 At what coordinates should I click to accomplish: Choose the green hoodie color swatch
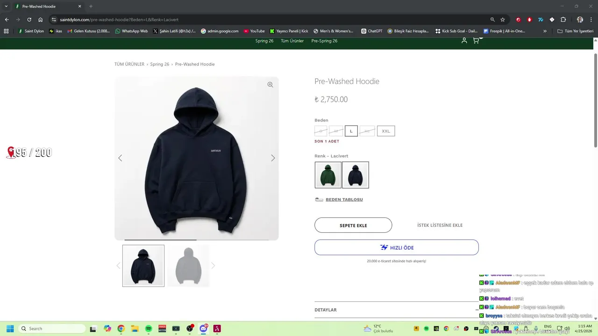(x=328, y=175)
